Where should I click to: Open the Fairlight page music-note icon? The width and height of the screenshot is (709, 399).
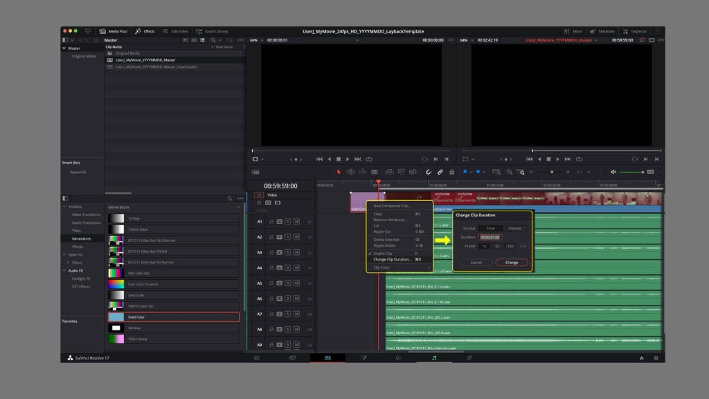434,358
